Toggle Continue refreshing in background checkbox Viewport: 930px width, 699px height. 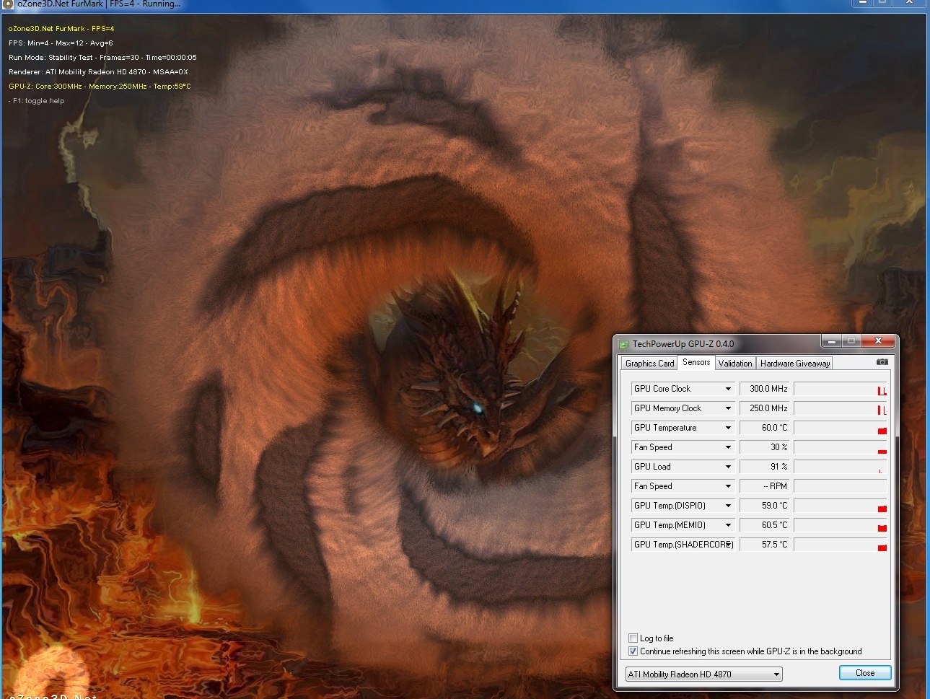[x=633, y=651]
